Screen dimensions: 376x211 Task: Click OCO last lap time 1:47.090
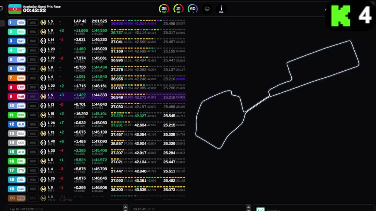(x=99, y=141)
